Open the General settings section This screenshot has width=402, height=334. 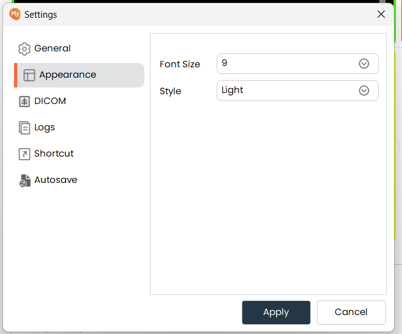[x=53, y=48]
